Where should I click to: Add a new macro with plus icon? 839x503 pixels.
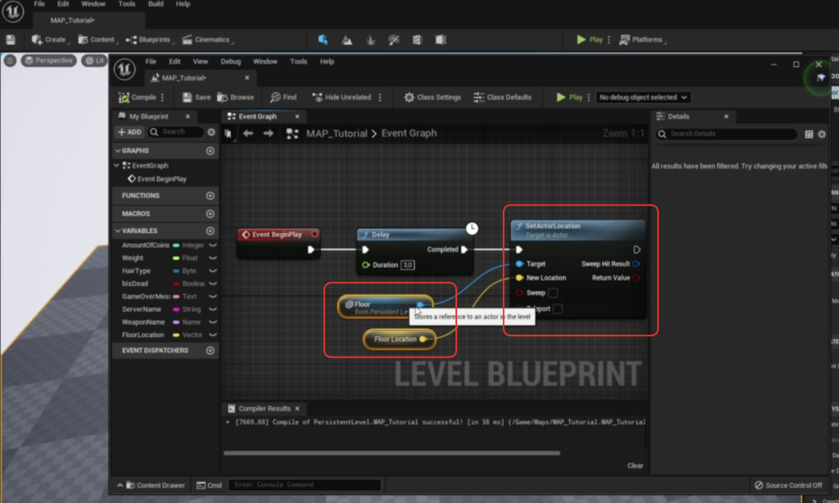point(211,213)
